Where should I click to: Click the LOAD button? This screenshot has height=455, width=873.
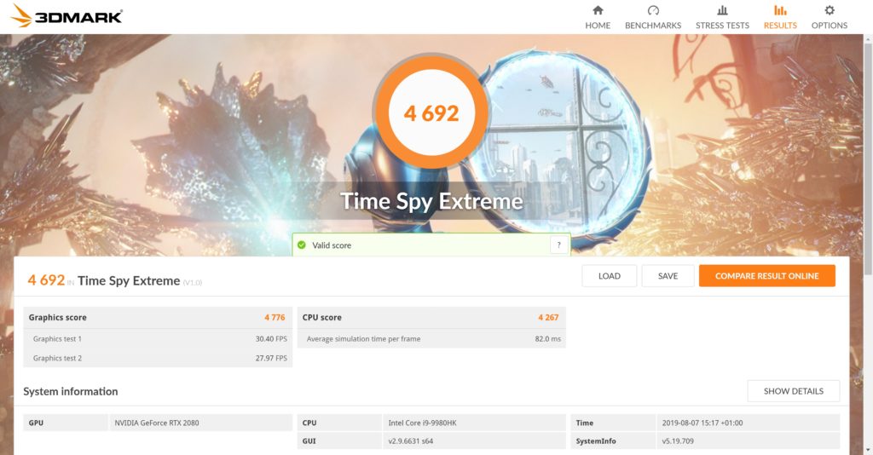[x=609, y=276]
